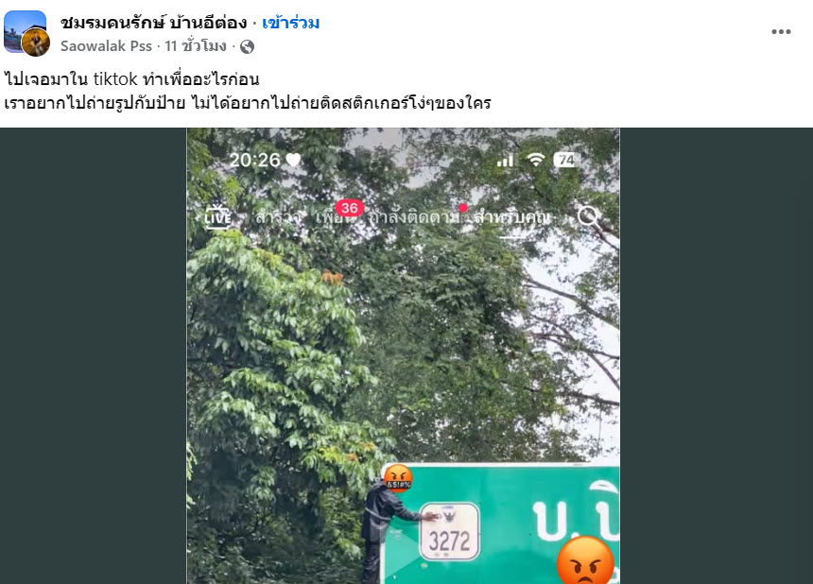
Task: Click the large angry emoji on sign
Action: [x=585, y=562]
